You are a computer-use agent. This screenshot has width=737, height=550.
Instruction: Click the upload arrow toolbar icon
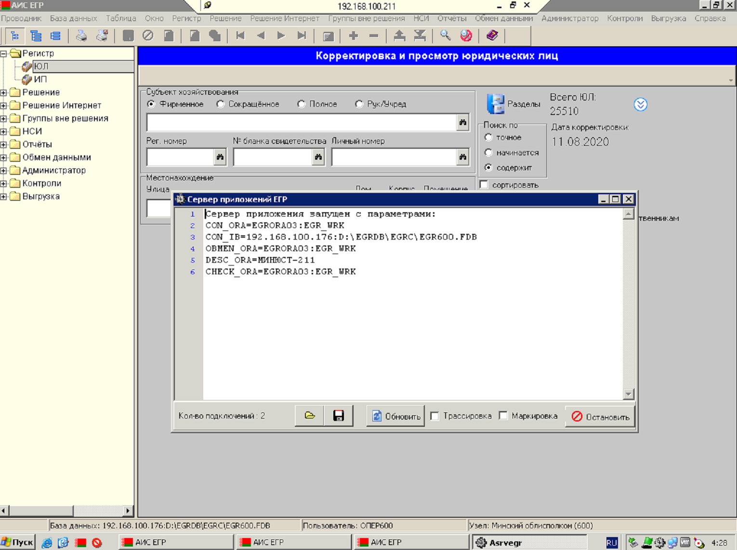(x=399, y=36)
